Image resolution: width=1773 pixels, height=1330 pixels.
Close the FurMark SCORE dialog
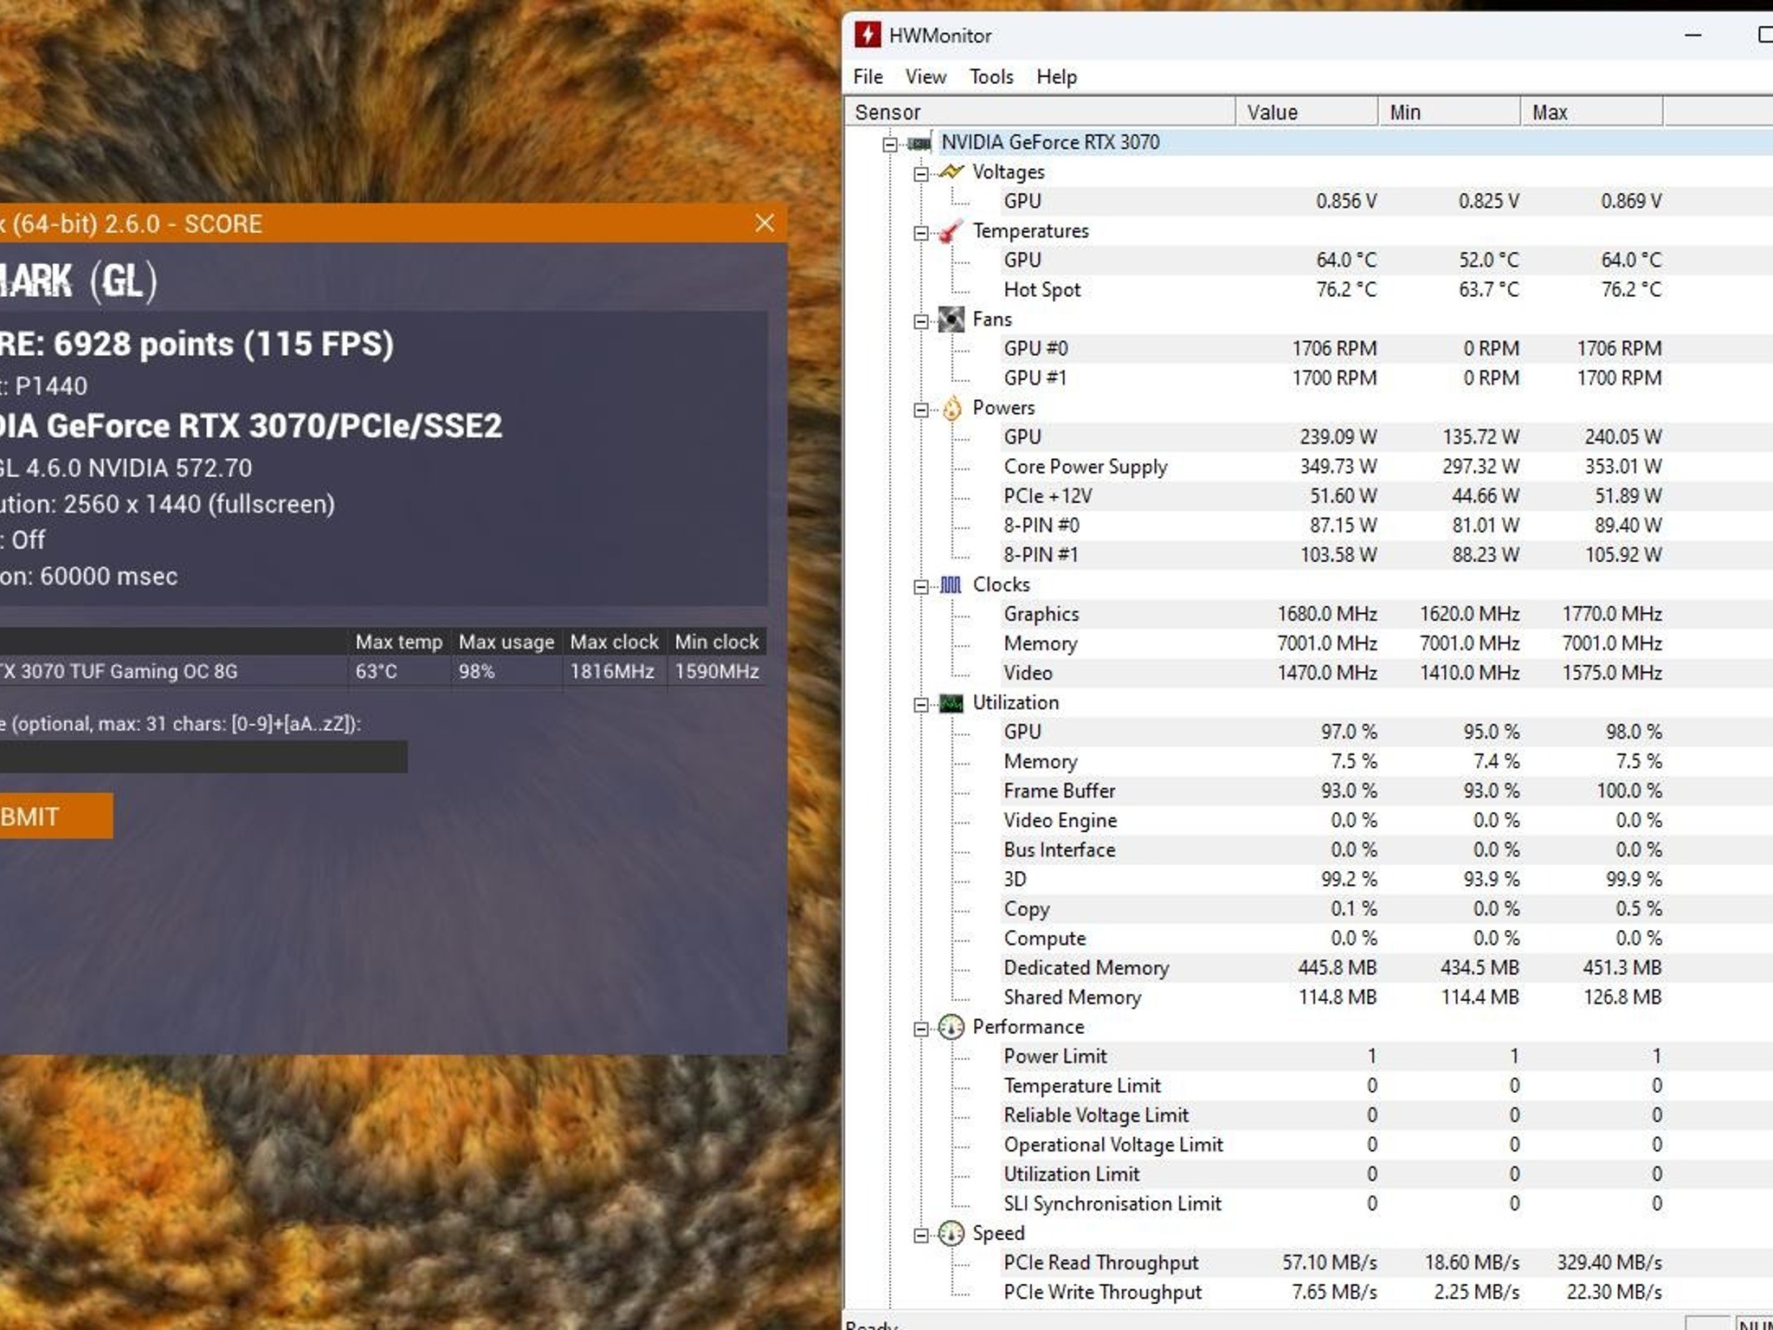coord(764,223)
